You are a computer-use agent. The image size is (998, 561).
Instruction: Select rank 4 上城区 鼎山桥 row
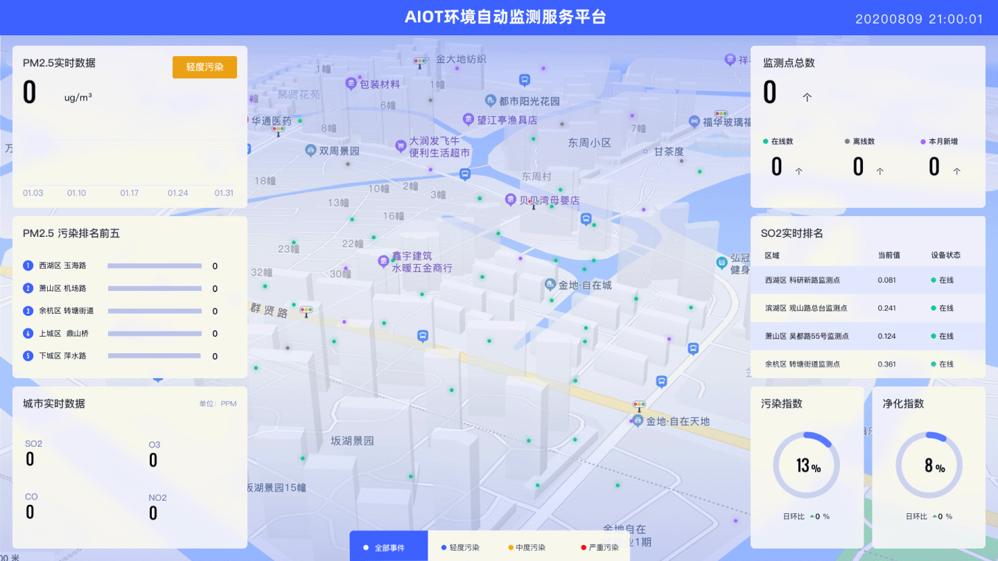[x=121, y=333]
